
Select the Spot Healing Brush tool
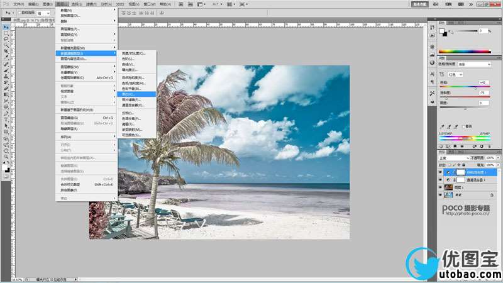[6, 65]
